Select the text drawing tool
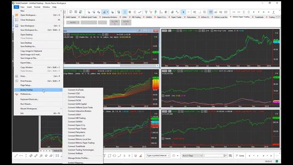 [x=104, y=156]
